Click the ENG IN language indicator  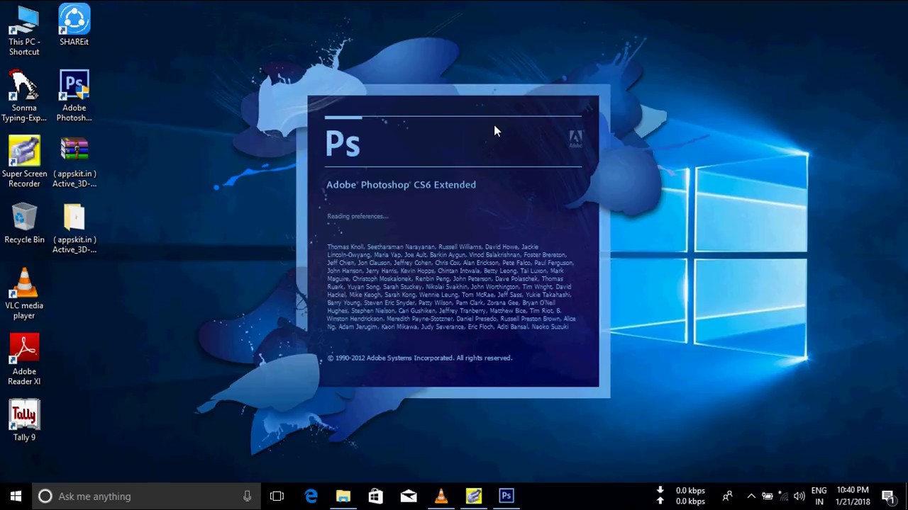[x=819, y=496]
